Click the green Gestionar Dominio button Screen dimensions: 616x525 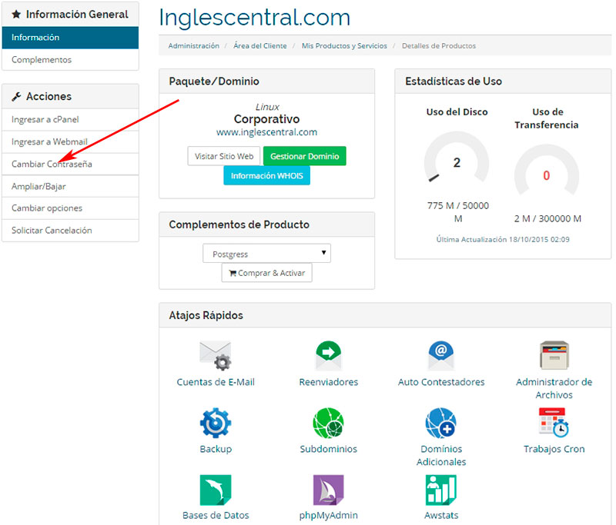coord(304,156)
